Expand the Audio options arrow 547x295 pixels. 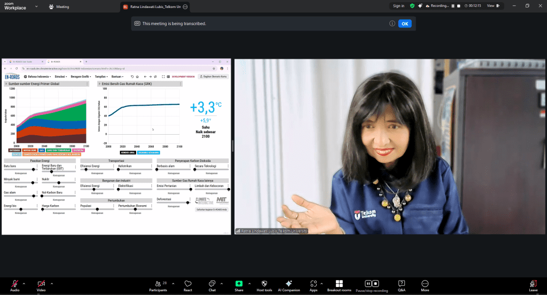tap(25, 283)
